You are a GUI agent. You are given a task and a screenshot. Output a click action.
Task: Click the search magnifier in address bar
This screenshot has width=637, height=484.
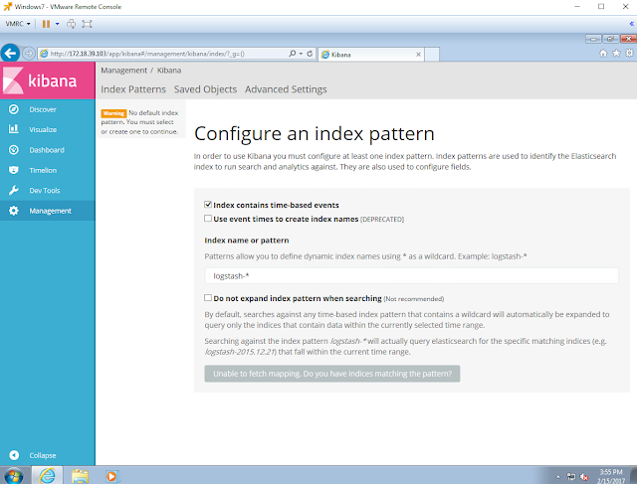[292, 54]
